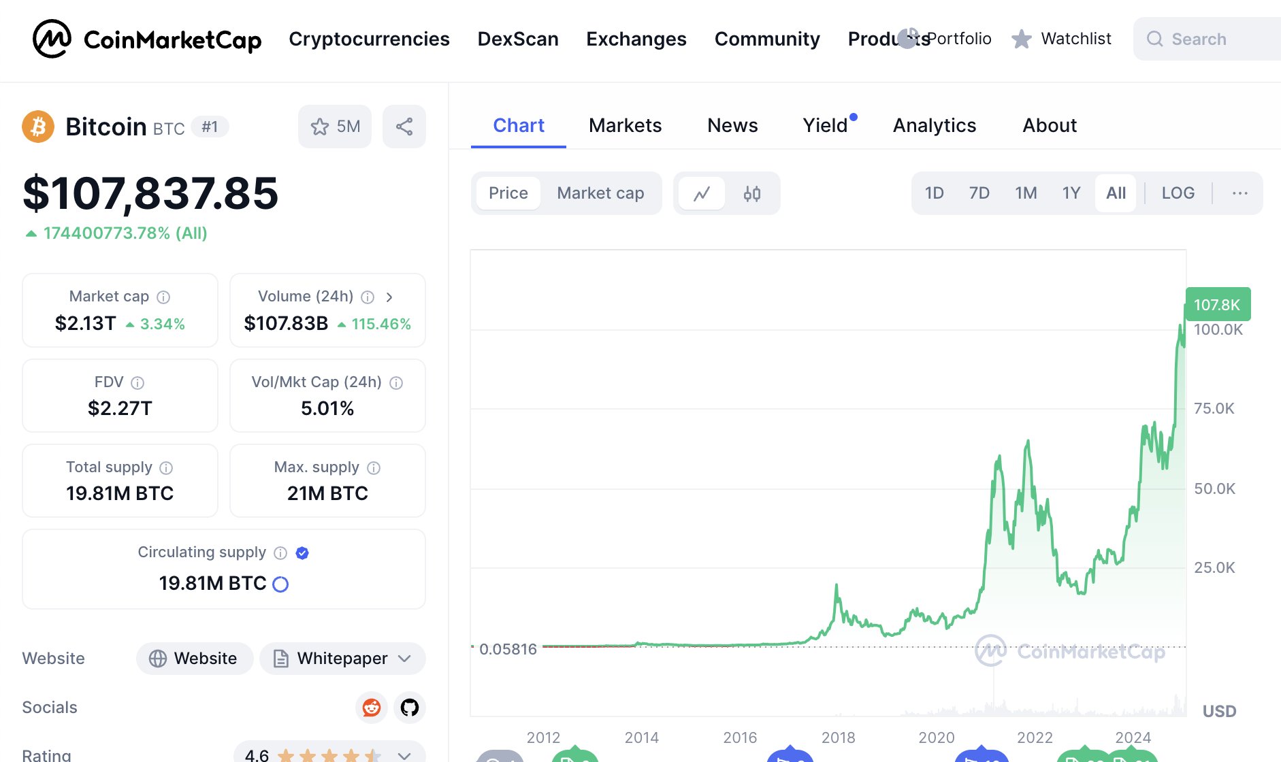Screen dimensions: 1281x762
Task: Expand Volume (24h) details chevron
Action: tap(389, 297)
